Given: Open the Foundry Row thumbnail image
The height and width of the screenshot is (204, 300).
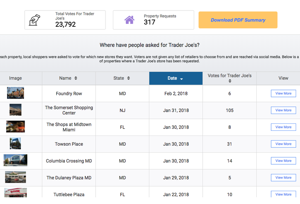Looking at the screenshot, I should (x=16, y=93).
